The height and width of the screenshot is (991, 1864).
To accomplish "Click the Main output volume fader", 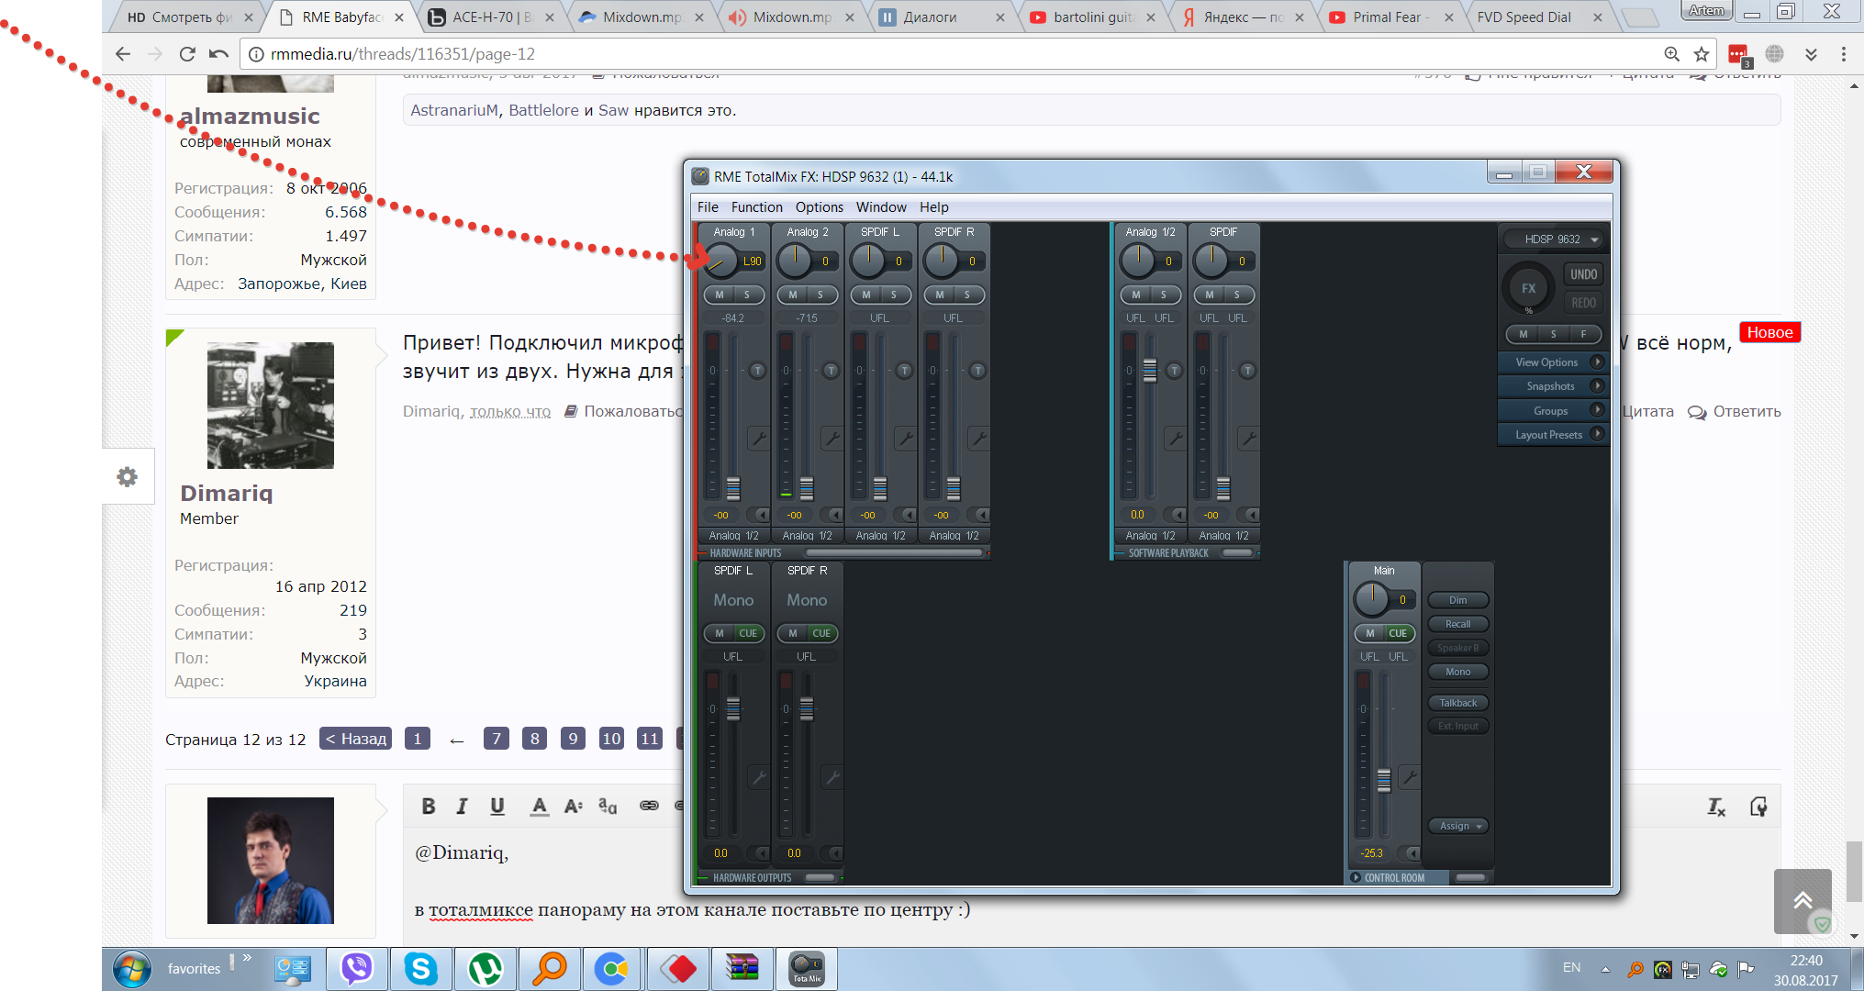I will click(x=1384, y=779).
